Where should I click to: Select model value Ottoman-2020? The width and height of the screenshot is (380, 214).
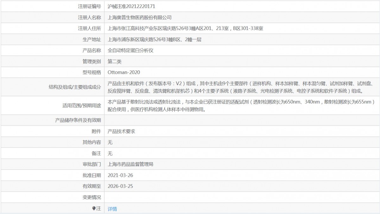[x=123, y=73]
